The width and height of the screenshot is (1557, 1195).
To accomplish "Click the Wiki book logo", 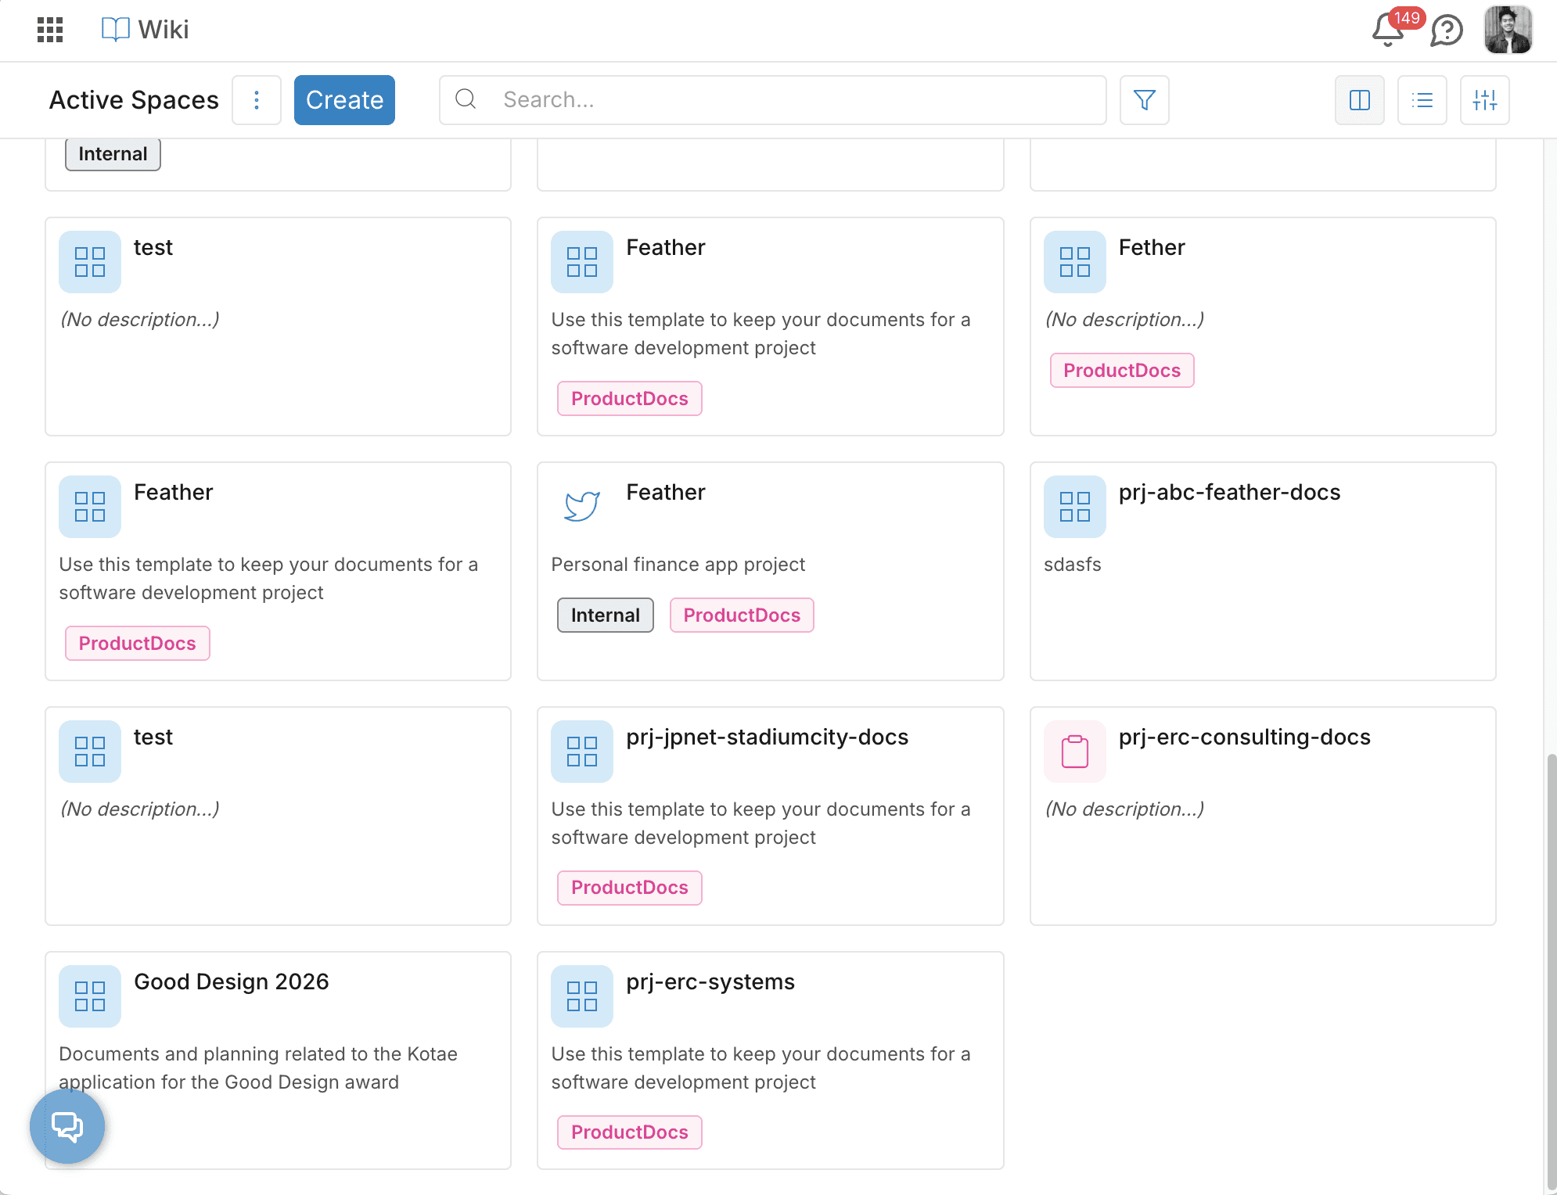I will [x=116, y=30].
